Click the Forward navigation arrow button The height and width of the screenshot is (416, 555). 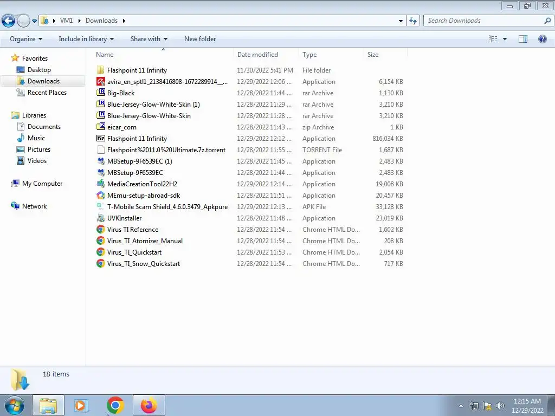(x=23, y=21)
